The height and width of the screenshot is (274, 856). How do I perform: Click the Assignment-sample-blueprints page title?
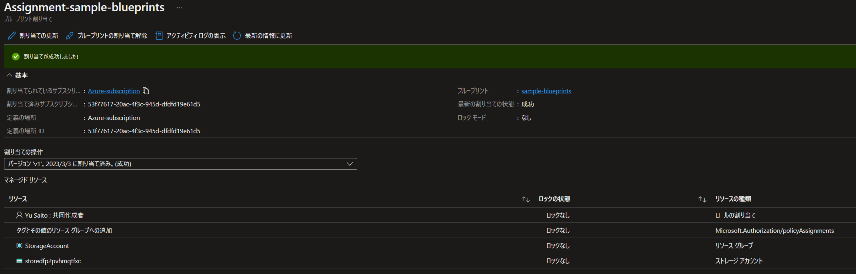point(84,7)
